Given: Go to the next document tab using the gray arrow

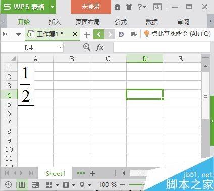Looking at the screenshot, I should click(x=110, y=34).
